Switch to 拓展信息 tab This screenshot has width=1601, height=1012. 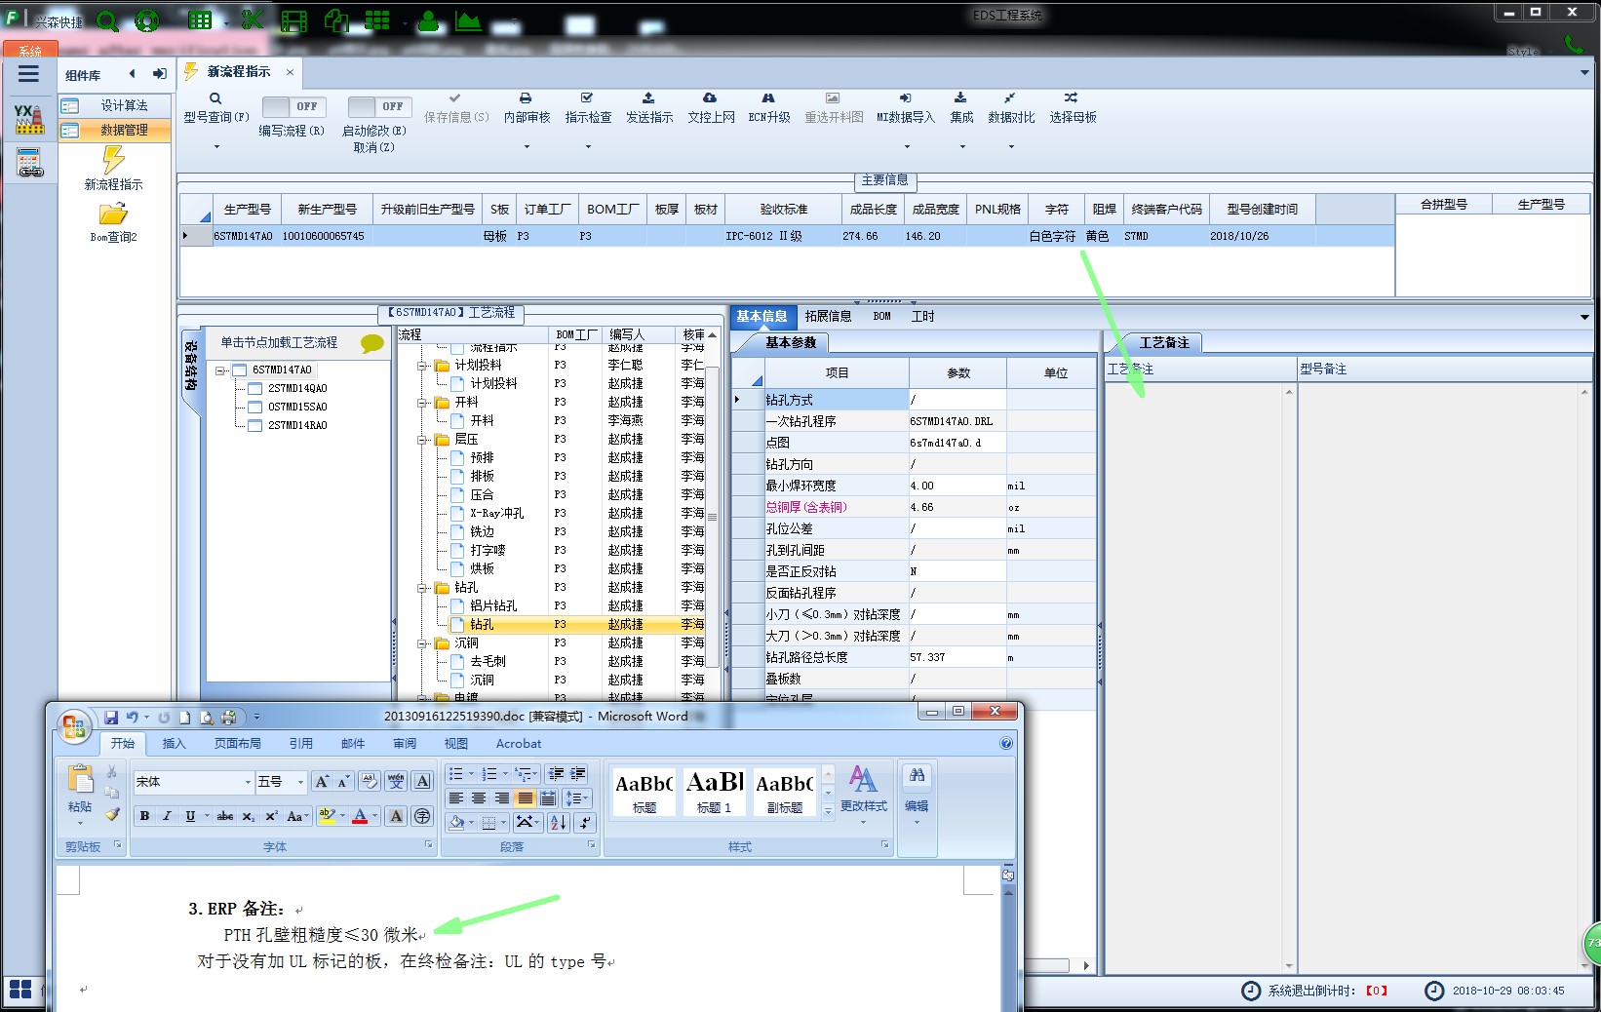828,316
